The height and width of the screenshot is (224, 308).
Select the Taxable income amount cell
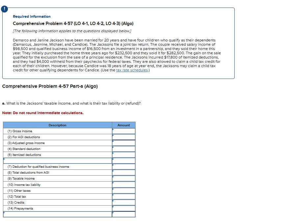(x=124, y=178)
